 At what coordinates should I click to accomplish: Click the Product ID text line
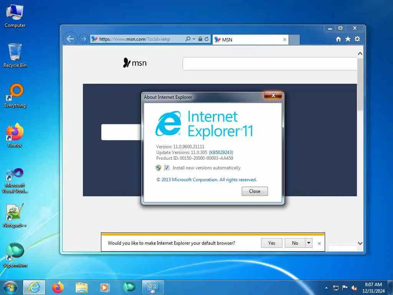(195, 158)
